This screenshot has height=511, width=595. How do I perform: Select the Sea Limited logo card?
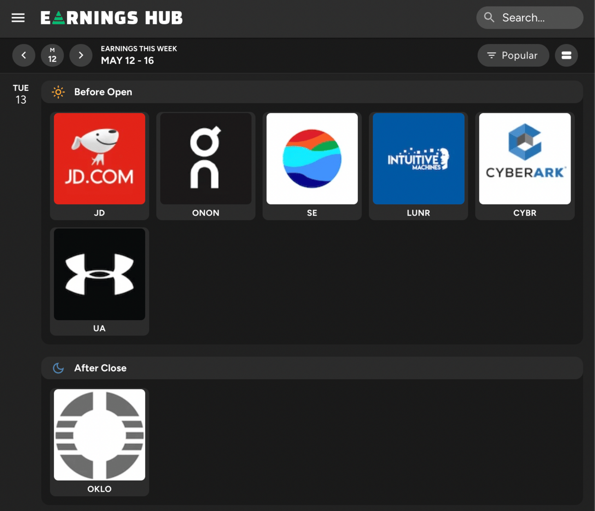pyautogui.click(x=312, y=159)
